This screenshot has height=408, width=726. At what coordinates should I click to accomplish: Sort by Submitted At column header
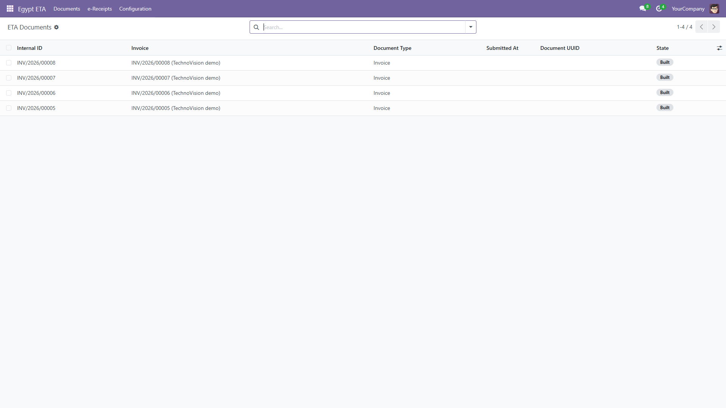pyautogui.click(x=502, y=48)
